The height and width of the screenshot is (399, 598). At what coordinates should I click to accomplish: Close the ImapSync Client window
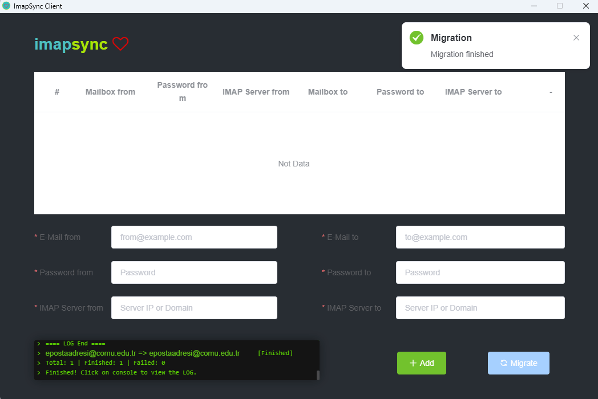pos(586,6)
